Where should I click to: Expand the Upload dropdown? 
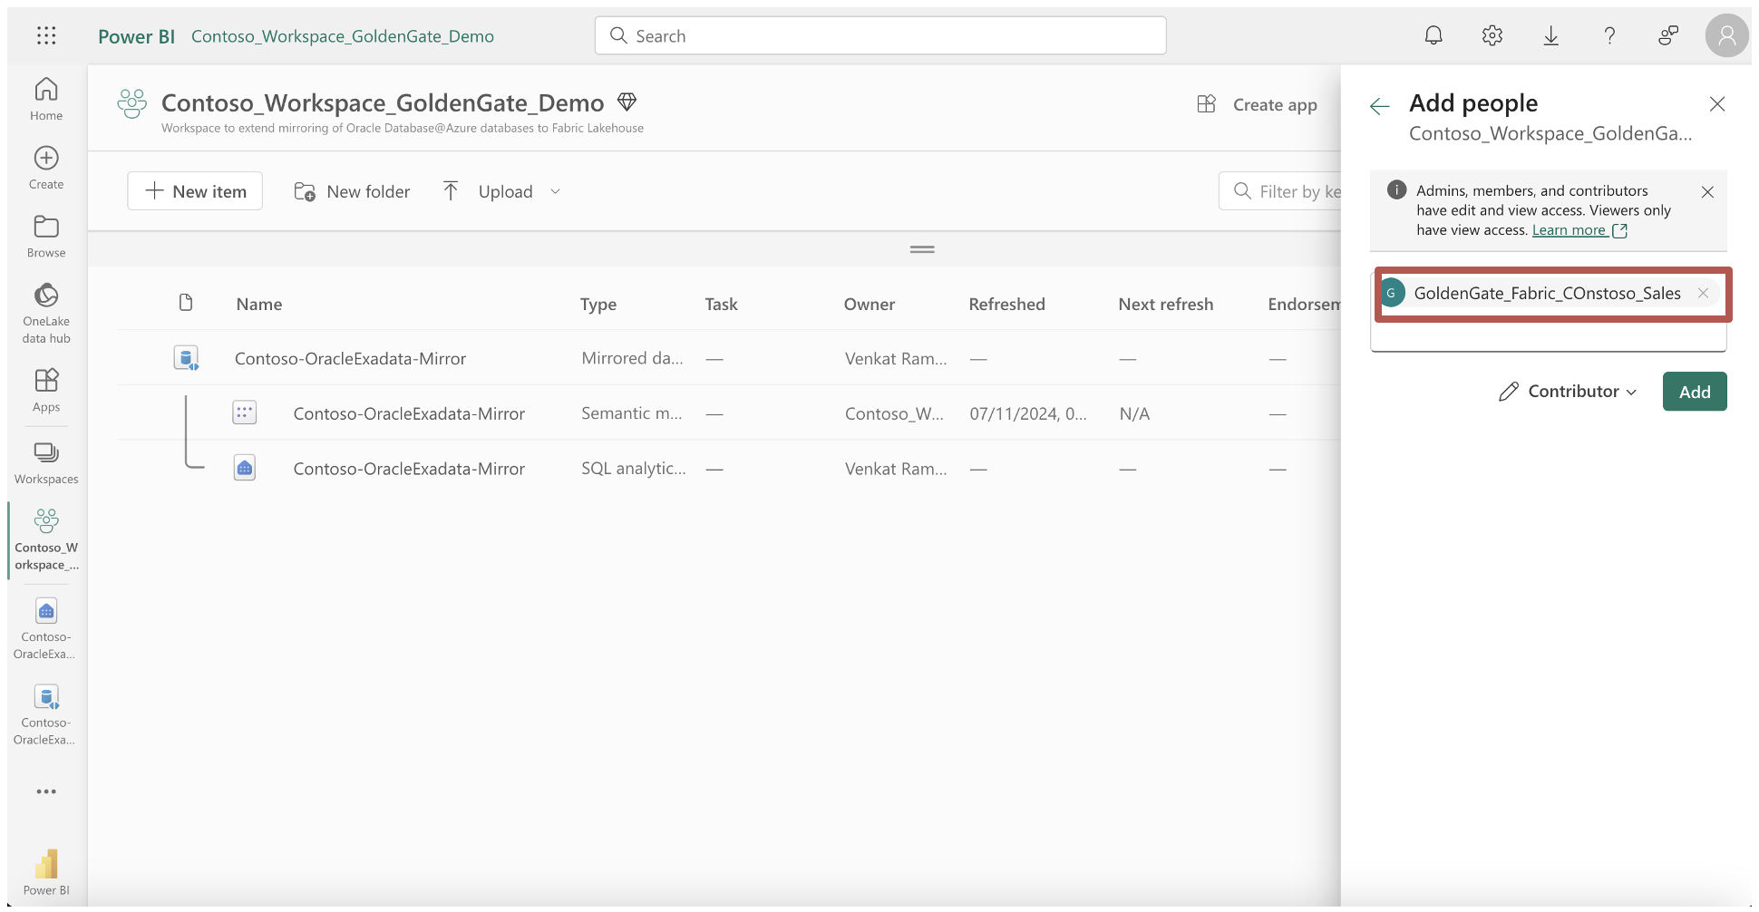click(554, 191)
